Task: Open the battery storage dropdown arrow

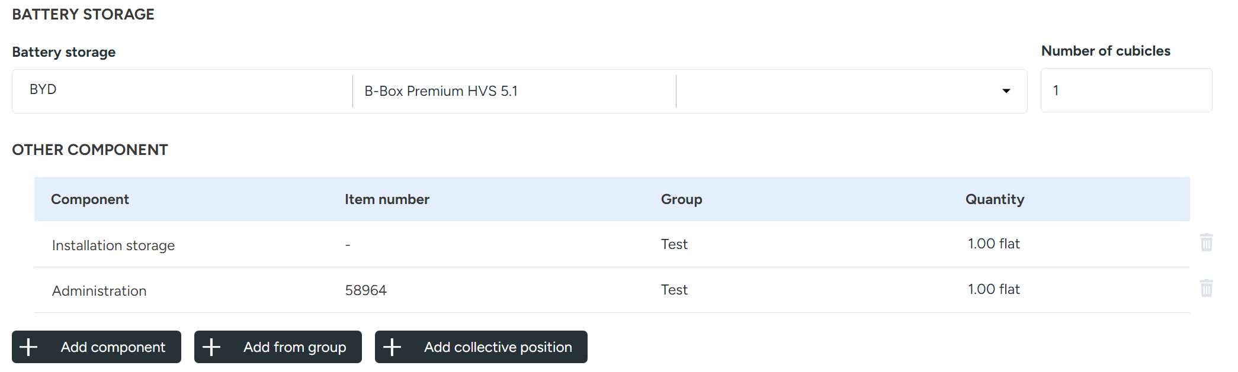Action: [1006, 91]
